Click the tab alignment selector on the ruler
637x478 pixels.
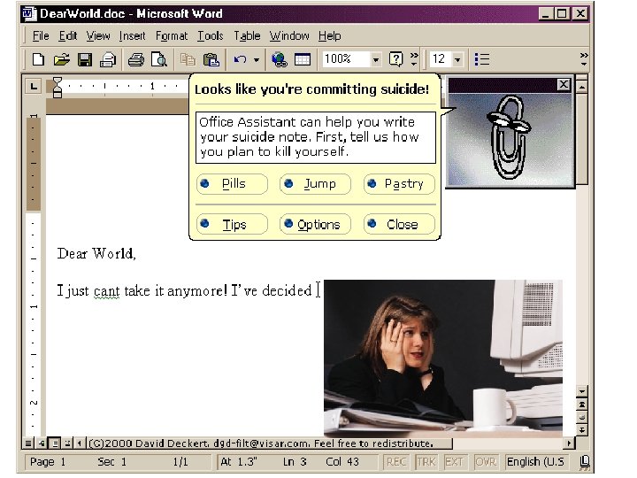34,86
